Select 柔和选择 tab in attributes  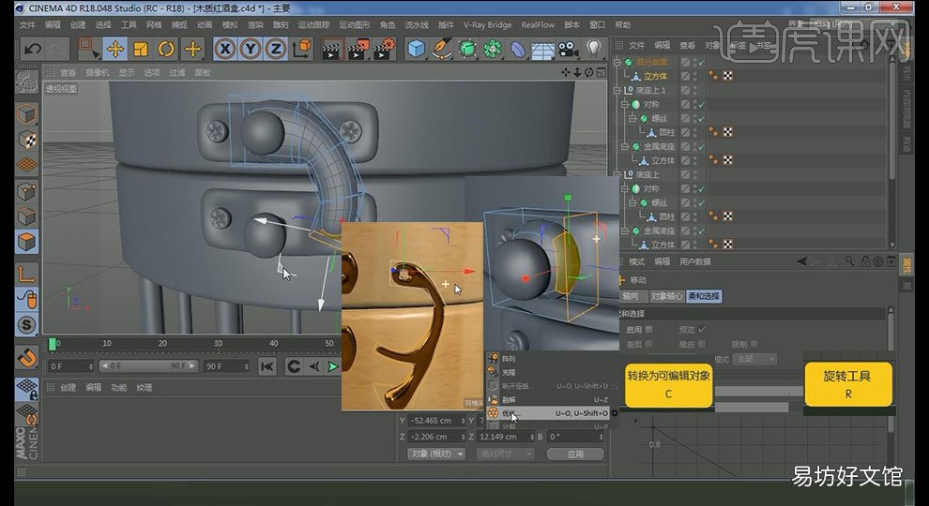tap(703, 296)
